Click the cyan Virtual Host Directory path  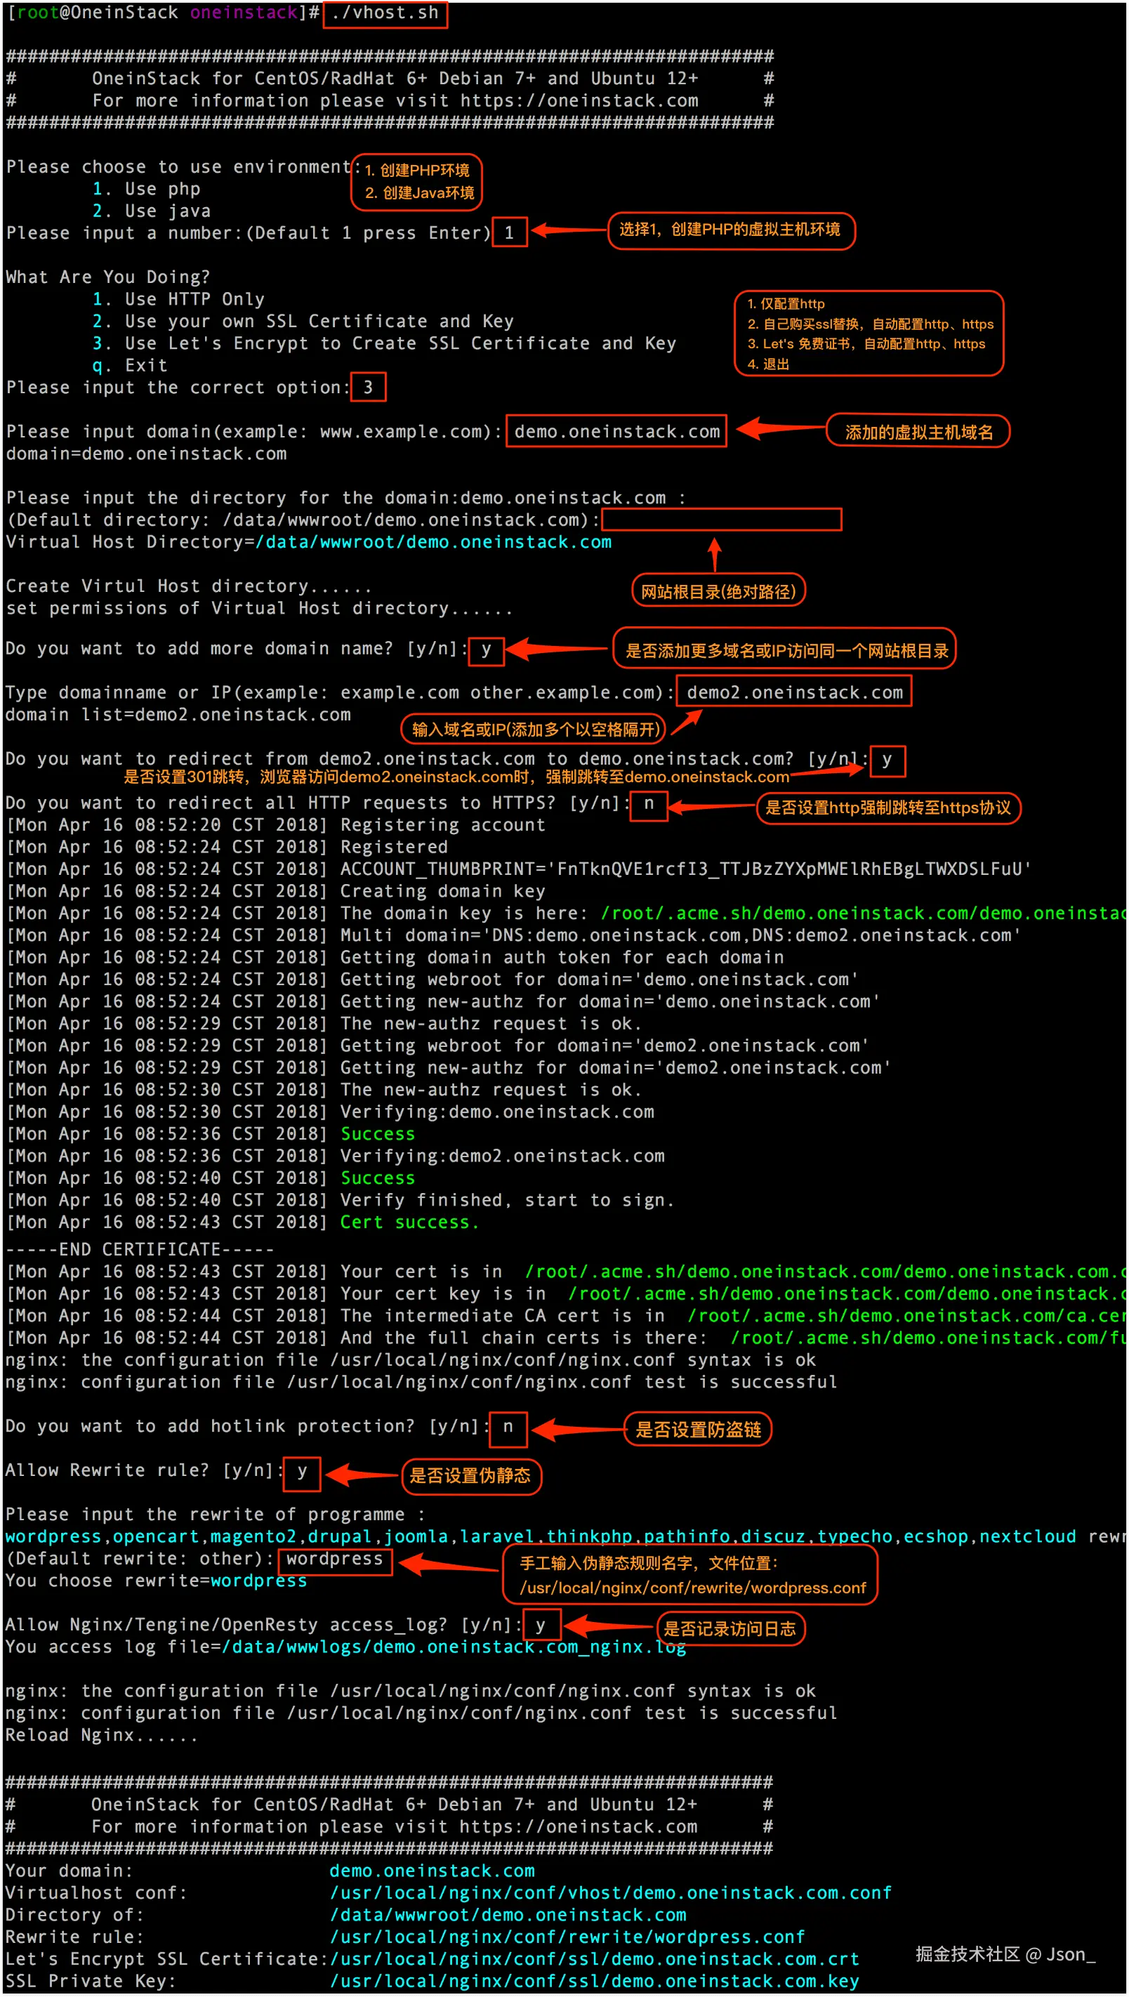433,542
